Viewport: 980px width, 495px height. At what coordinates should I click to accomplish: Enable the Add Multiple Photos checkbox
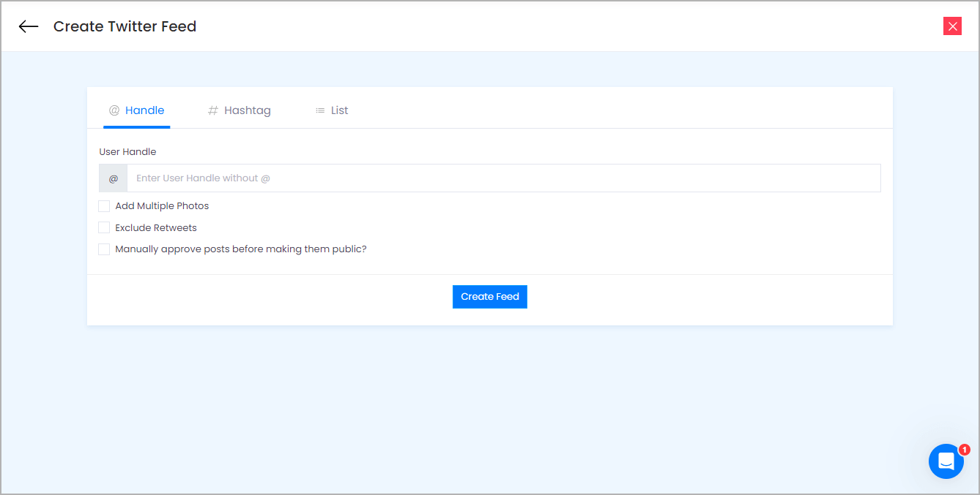click(x=104, y=206)
